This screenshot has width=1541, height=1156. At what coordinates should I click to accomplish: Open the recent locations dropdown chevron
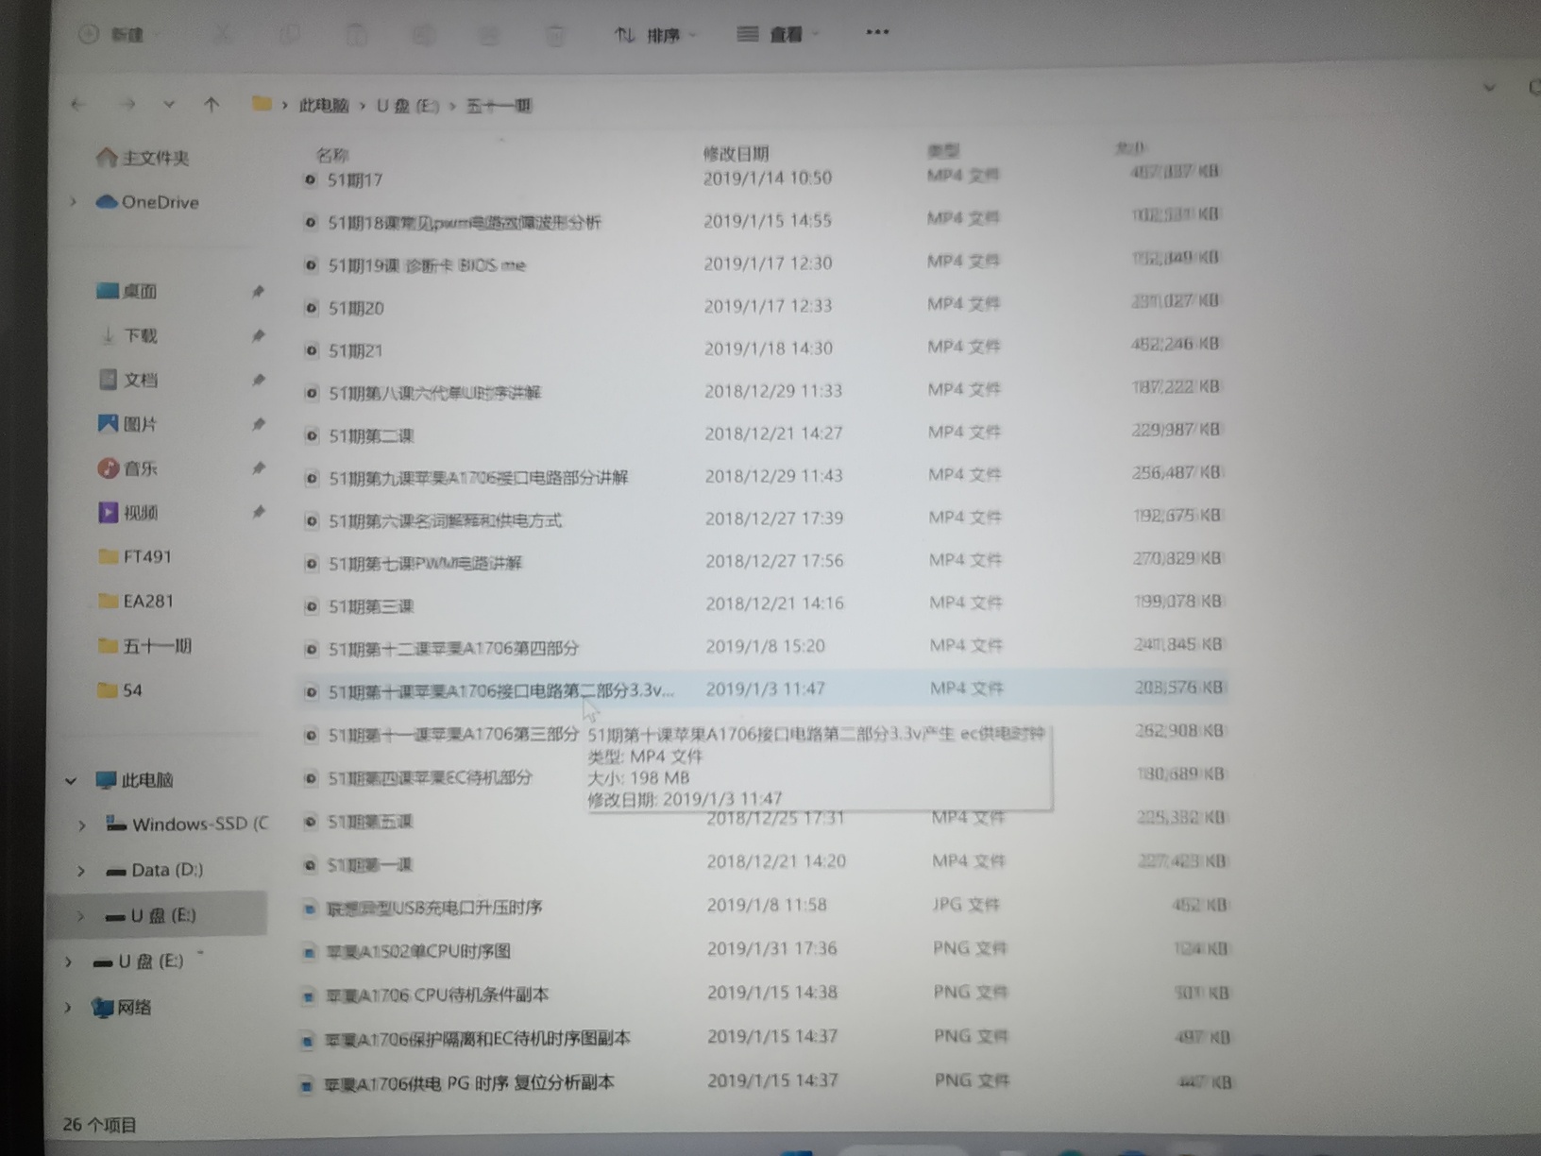point(169,105)
